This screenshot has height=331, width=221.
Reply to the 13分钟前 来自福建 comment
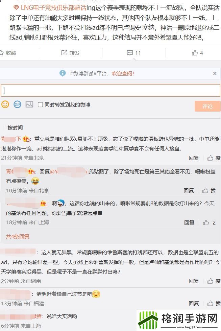pyautogui.click(x=194, y=303)
